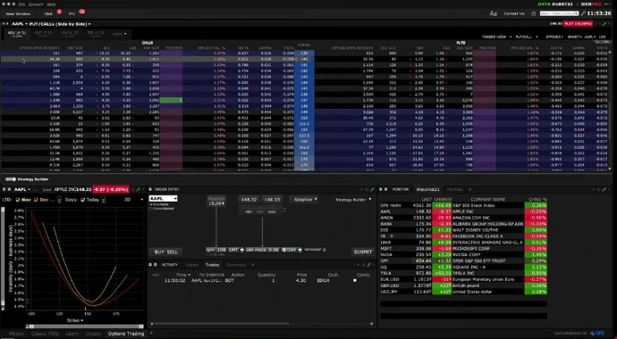The width and height of the screenshot is (617, 339).
Task: Open the 3D view dropdown
Action: coord(133,200)
